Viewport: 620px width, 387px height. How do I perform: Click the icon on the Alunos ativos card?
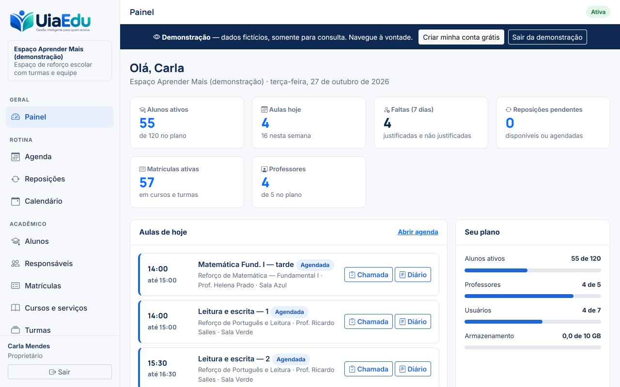[x=142, y=110]
